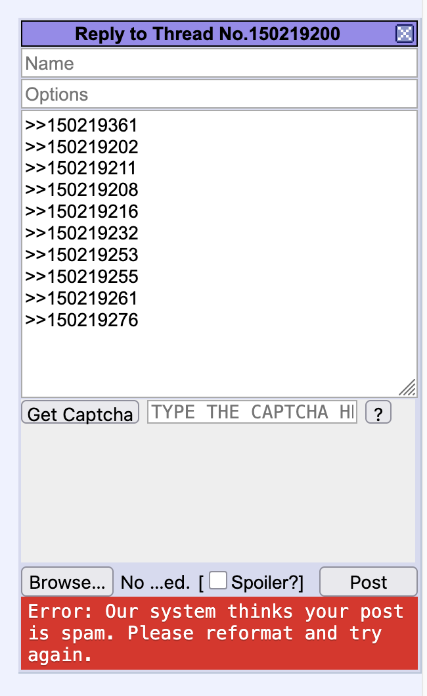The height and width of the screenshot is (696, 427).
Task: Place cursor on the >>150219361 quote line
Action: pos(81,125)
